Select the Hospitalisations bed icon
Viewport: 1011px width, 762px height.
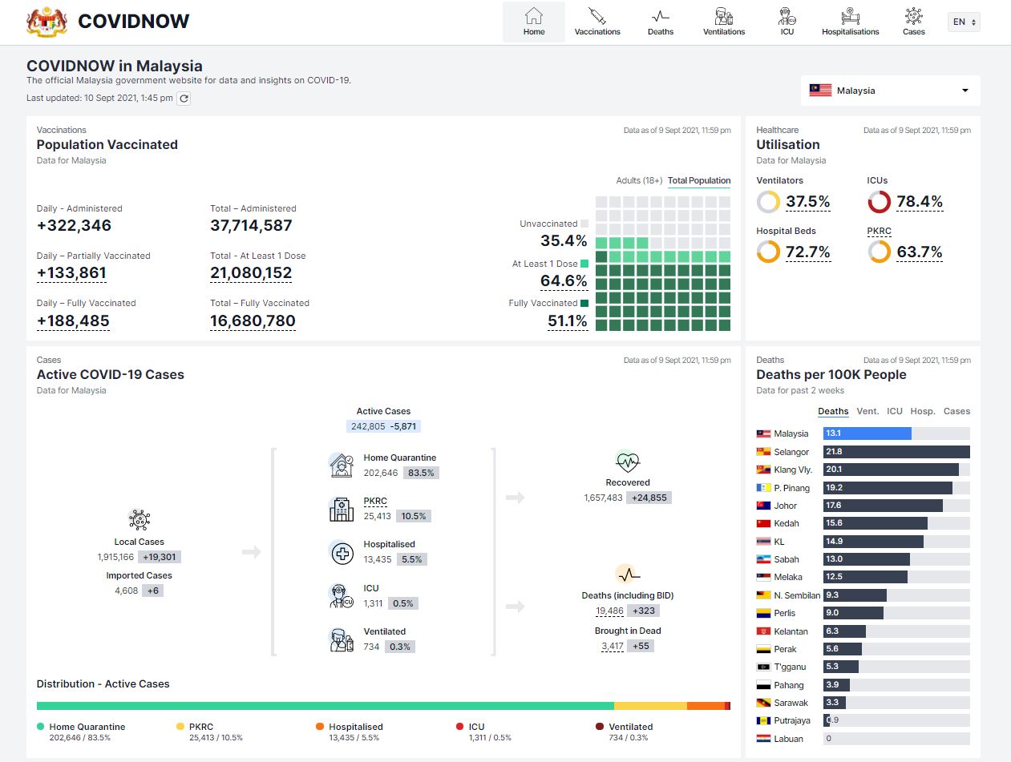[x=850, y=16]
